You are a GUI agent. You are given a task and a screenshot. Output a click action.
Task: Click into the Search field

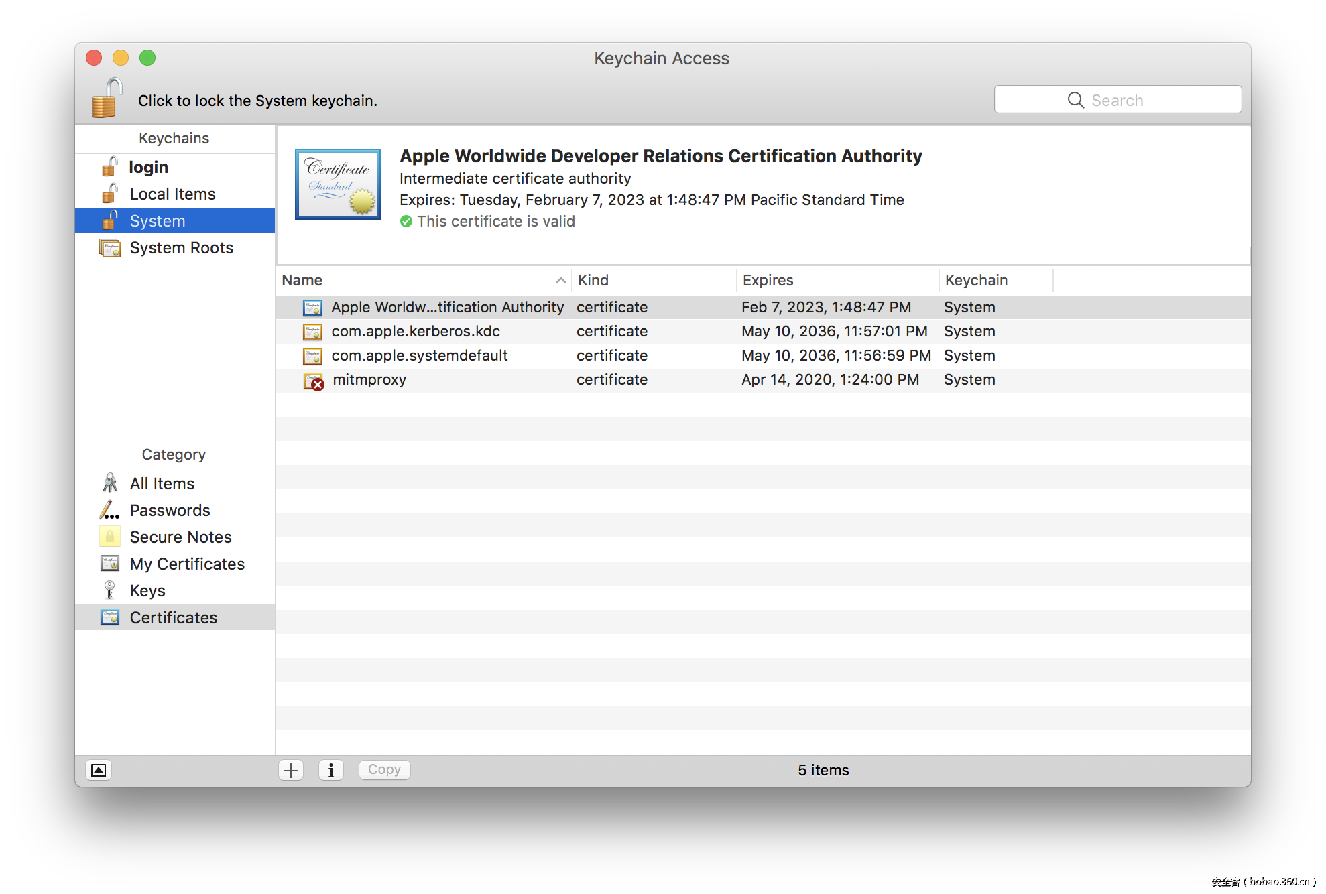1118,100
